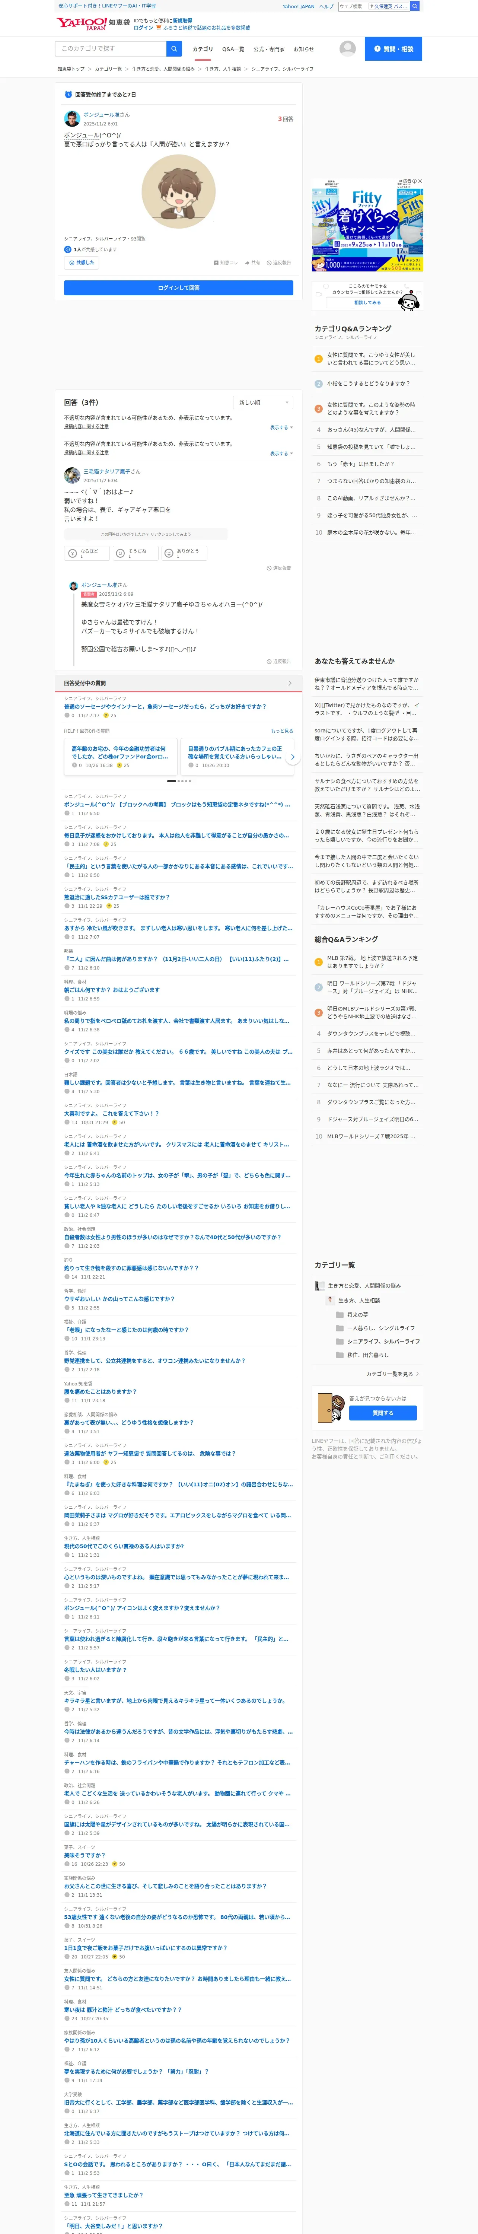Click 知恵袋トップ breadcrumb

tap(71, 69)
